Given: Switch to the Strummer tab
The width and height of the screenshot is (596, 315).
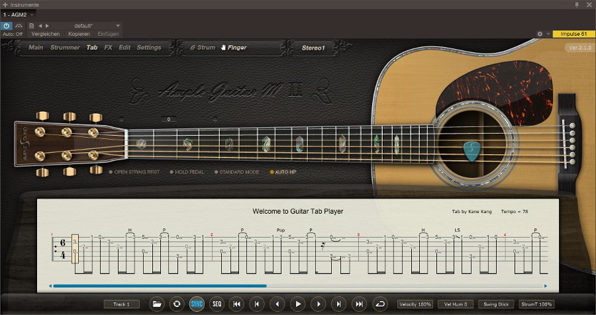Looking at the screenshot, I should click(x=65, y=48).
